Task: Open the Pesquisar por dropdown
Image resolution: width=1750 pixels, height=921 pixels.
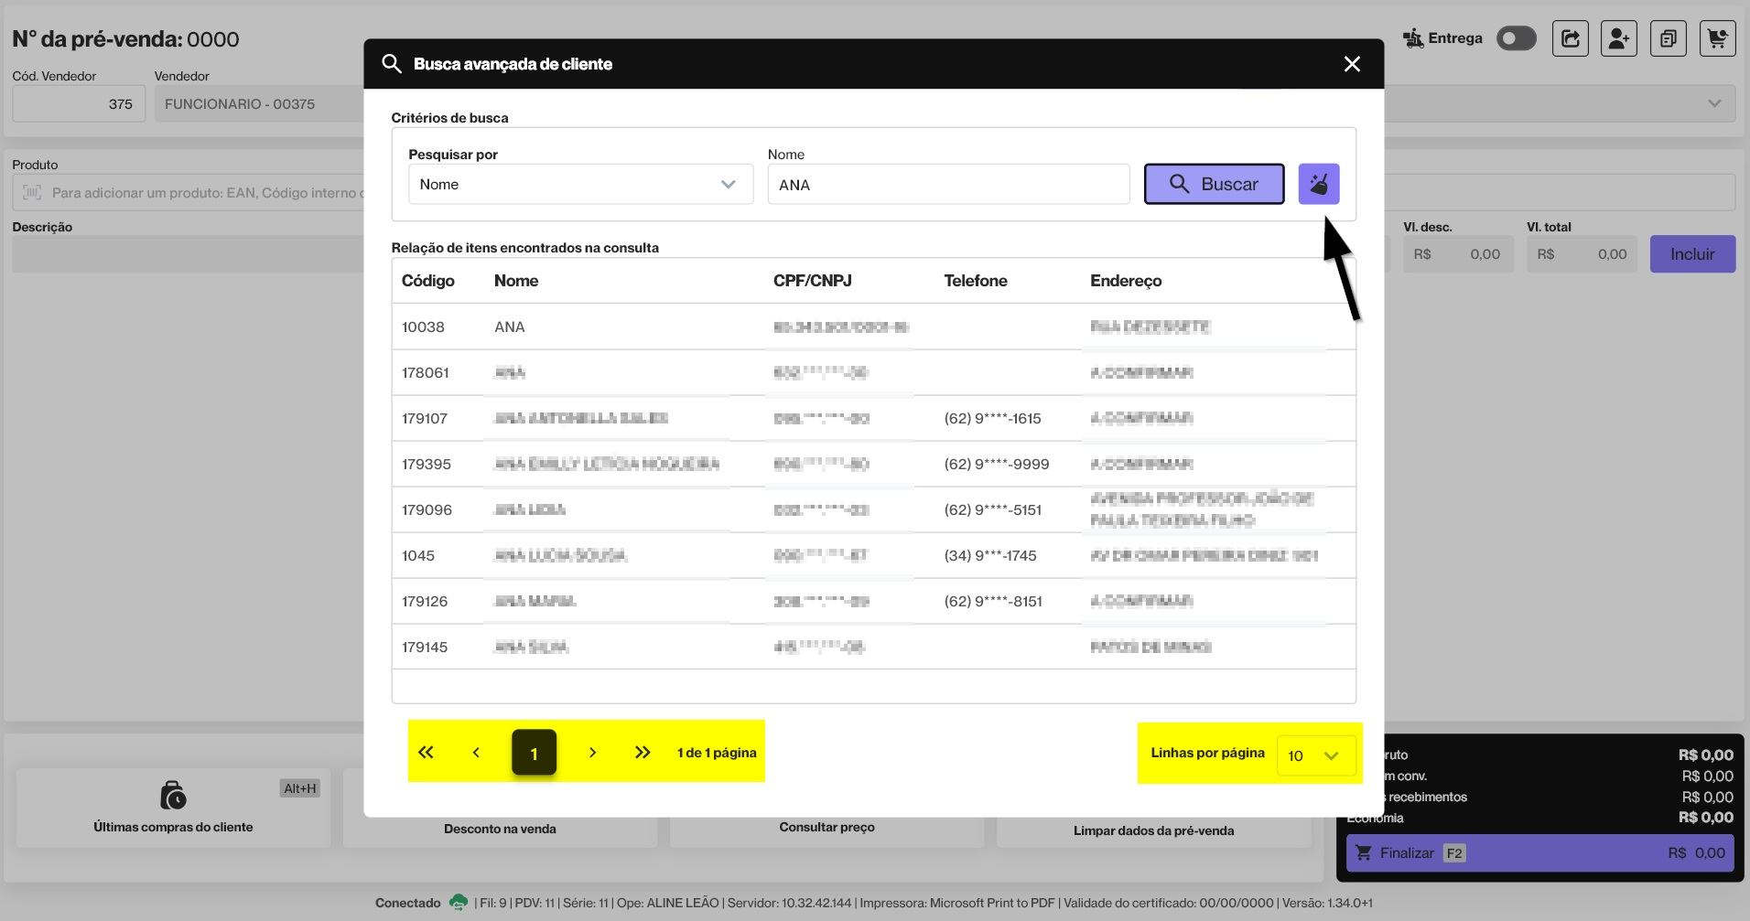Action: coord(580,185)
